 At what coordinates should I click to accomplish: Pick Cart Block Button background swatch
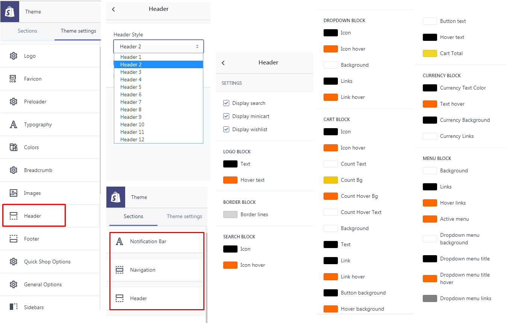point(331,293)
